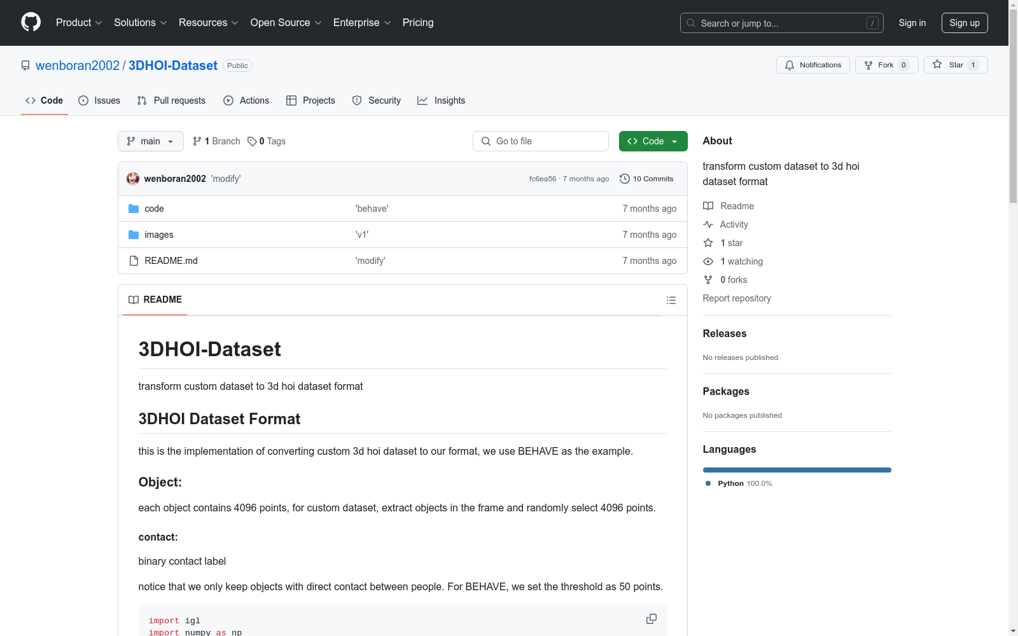Open the Python 100.0% language link

[x=739, y=483]
